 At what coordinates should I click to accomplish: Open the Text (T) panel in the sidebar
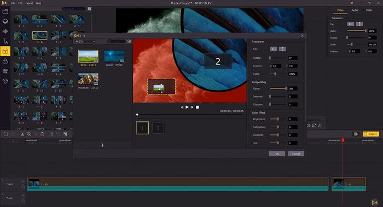point(5,41)
